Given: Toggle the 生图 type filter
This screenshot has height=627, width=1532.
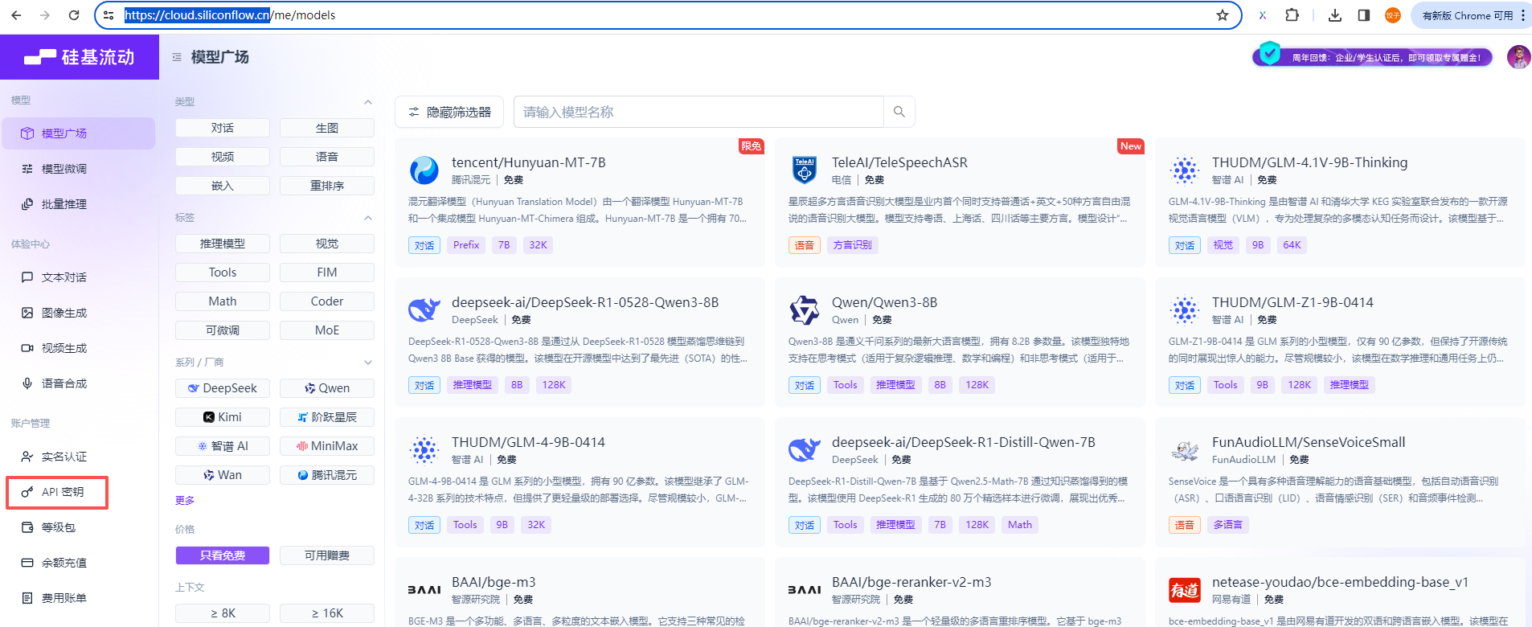Looking at the screenshot, I should tap(327, 128).
